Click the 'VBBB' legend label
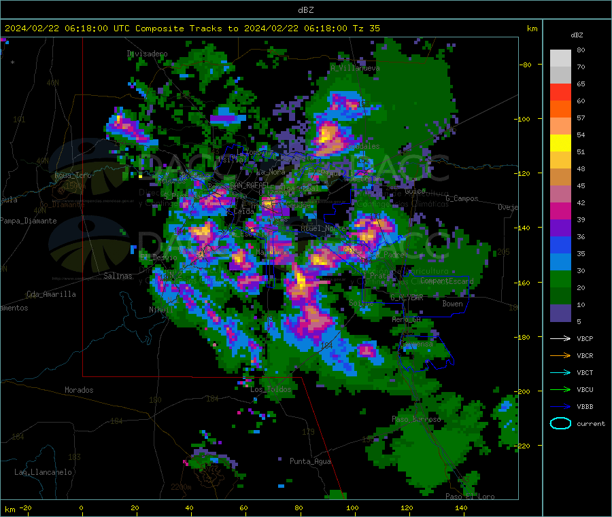This screenshot has height=517, width=612. coord(585,406)
